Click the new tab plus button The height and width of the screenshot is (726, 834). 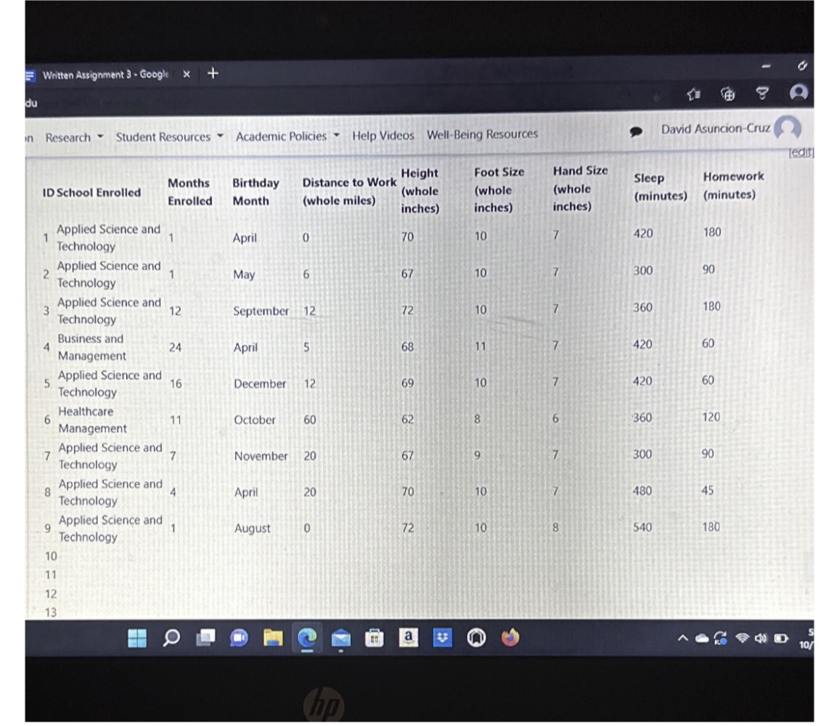[x=211, y=73]
